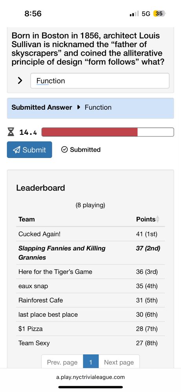Image resolution: width=181 pixels, height=392 pixels.
Task: Go to Next page of leaderboard
Action: [119, 362]
